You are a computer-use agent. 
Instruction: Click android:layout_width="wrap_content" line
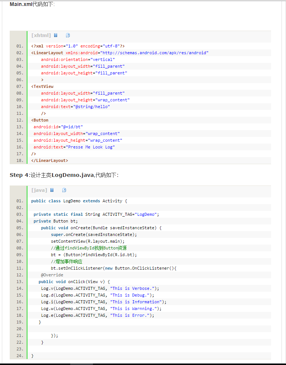click(x=77, y=134)
